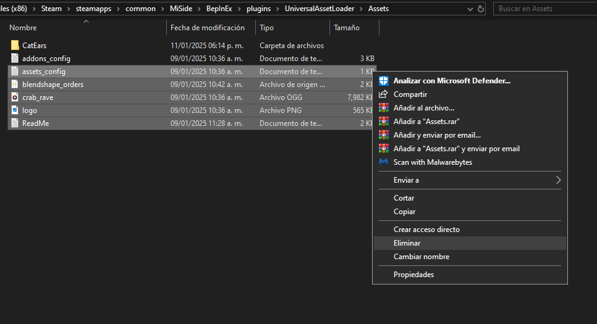The image size is (597, 324).
Task: Refresh the Assets folder view
Action: click(x=480, y=9)
